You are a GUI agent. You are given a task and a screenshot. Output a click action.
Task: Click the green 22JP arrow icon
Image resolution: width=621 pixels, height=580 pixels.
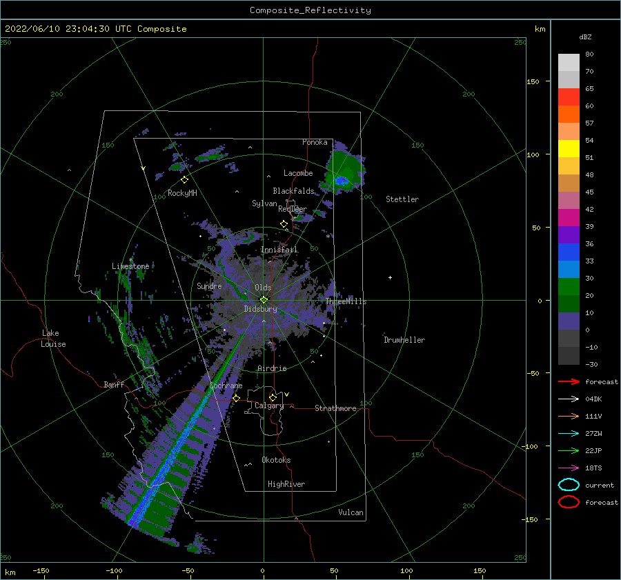pyautogui.click(x=569, y=450)
